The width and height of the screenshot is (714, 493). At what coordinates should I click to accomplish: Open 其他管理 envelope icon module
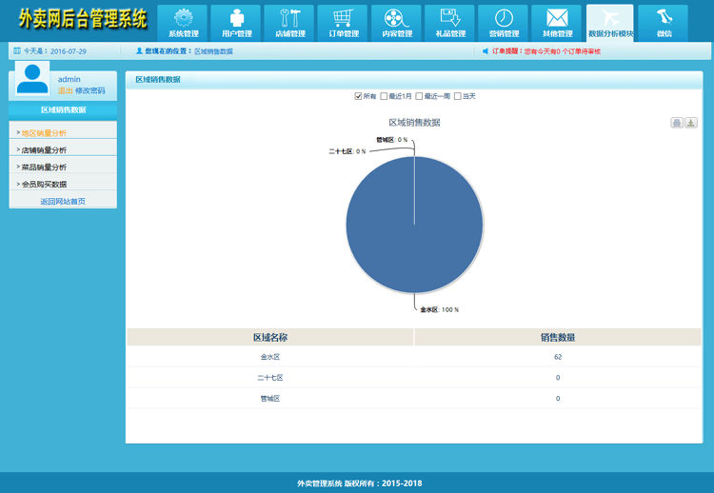557,23
